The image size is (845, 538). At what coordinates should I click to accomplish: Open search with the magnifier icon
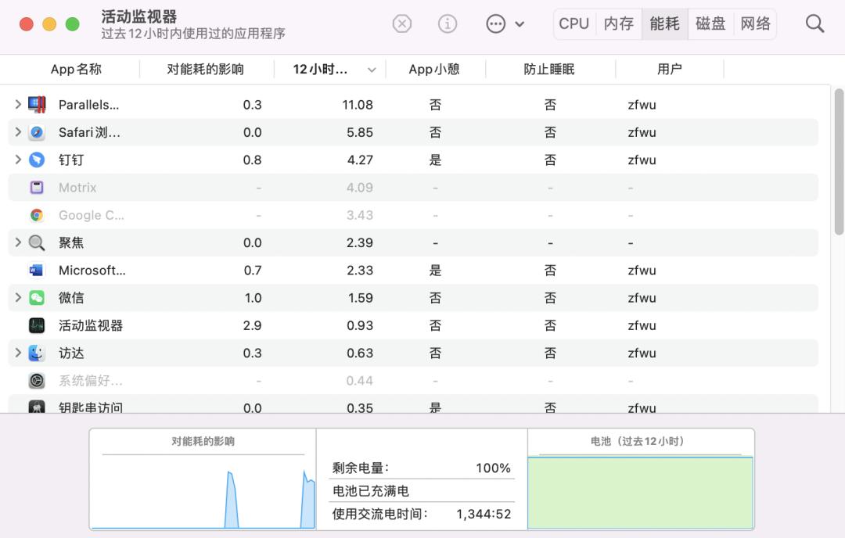(x=814, y=23)
